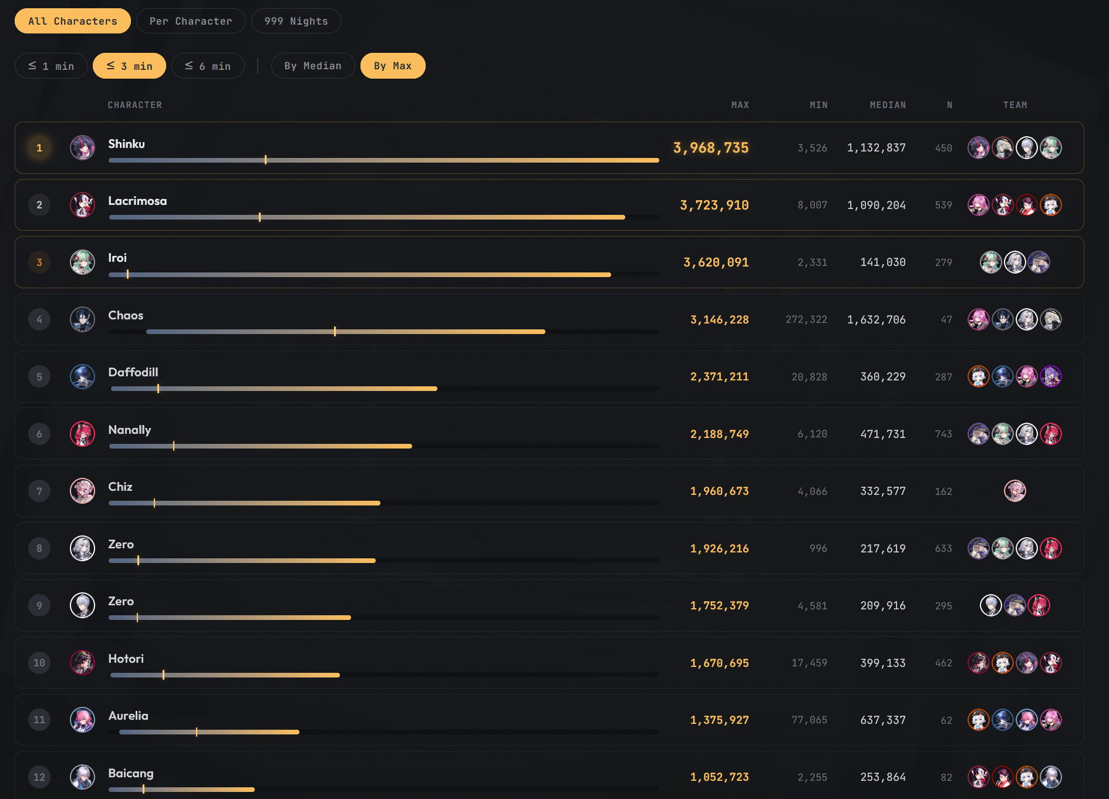Select Iroi's green-haired avatar icon

(x=82, y=262)
